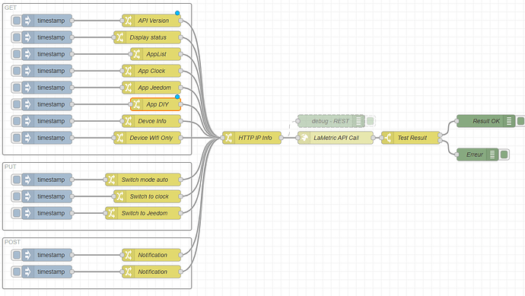
Task: Trigger the Switch to clock timestamp inject button
Action: tap(17, 196)
